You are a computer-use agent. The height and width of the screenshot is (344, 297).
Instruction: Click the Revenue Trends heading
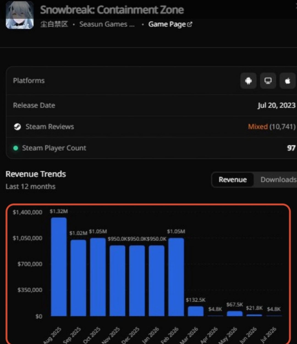(36, 174)
